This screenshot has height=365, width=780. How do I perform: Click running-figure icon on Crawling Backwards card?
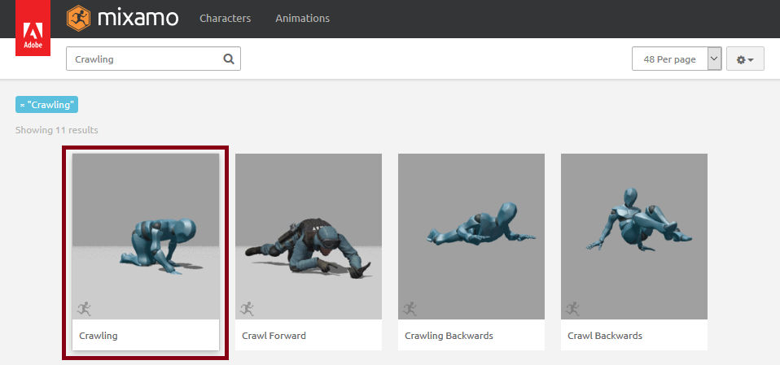[410, 308]
